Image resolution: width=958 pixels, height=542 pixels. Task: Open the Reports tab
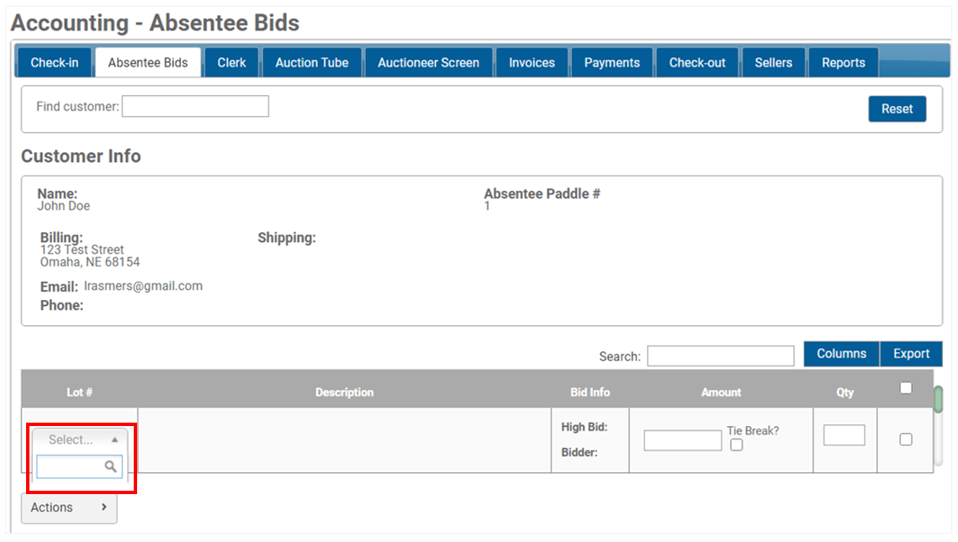click(843, 61)
